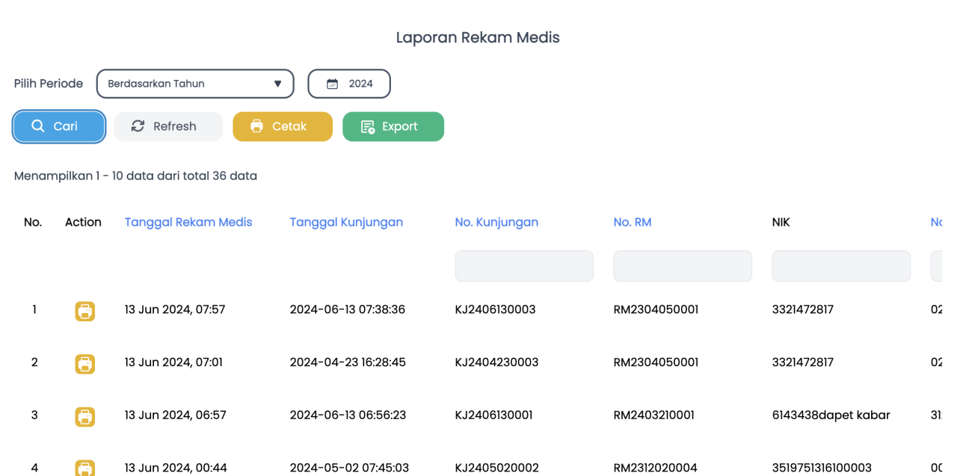
Task: Click the calendar icon beside 2024
Action: tap(332, 84)
